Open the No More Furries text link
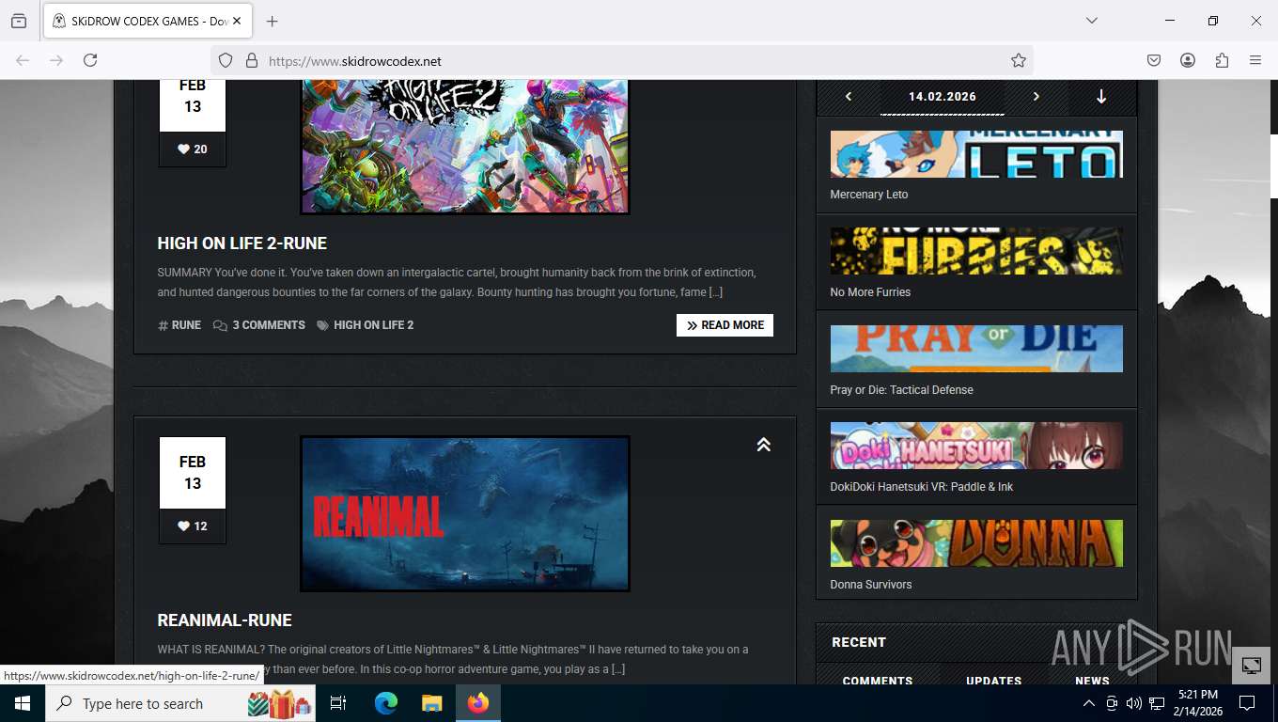Image resolution: width=1278 pixels, height=722 pixels. point(870,292)
